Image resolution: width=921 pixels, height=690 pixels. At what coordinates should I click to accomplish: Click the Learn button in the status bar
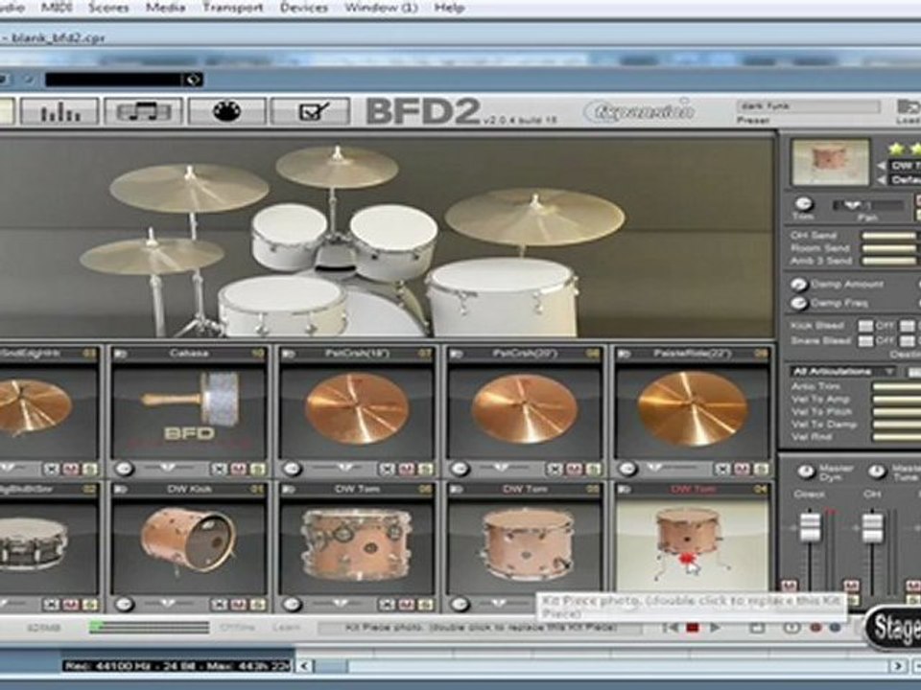(x=286, y=627)
